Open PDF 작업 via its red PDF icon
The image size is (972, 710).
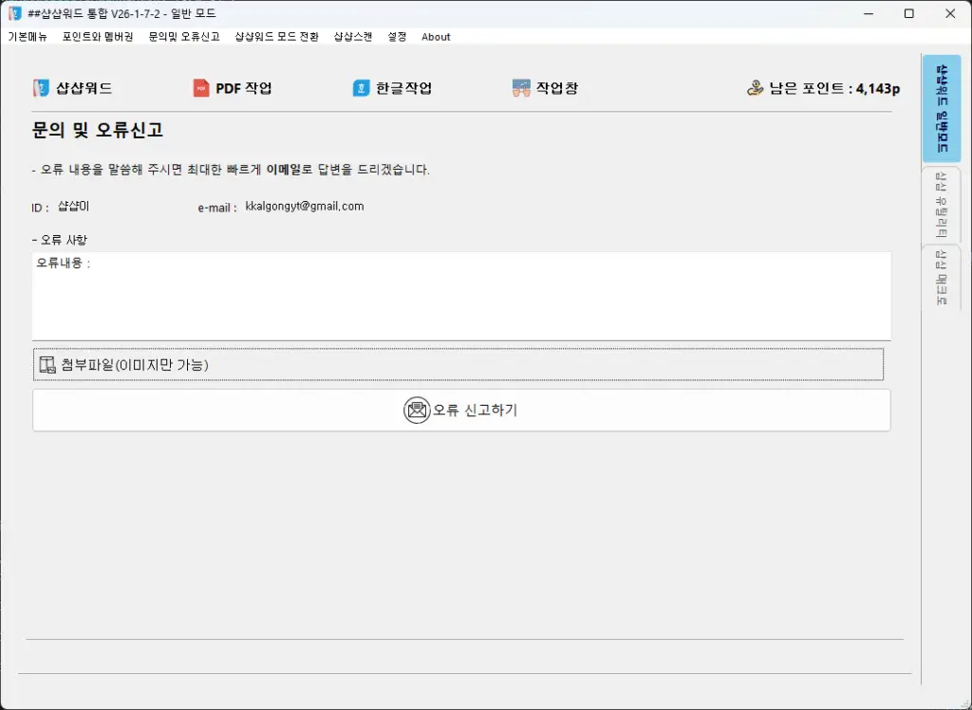point(201,87)
